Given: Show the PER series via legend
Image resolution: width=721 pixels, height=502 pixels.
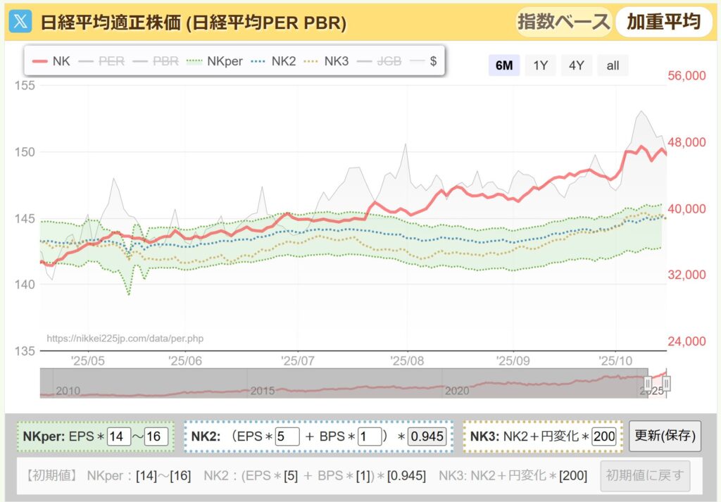Looking at the screenshot, I should tap(102, 61).
